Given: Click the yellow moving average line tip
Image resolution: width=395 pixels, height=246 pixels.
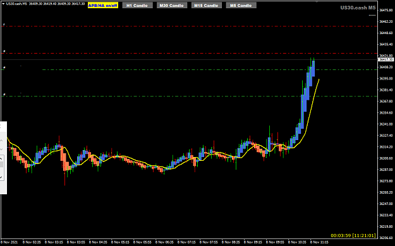Looking at the screenshot, I should pyautogui.click(x=319, y=79).
